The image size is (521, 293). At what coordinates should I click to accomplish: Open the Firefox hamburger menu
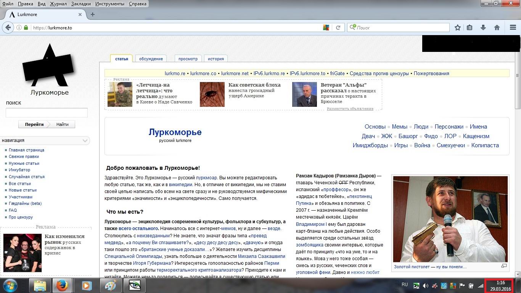coord(513,27)
